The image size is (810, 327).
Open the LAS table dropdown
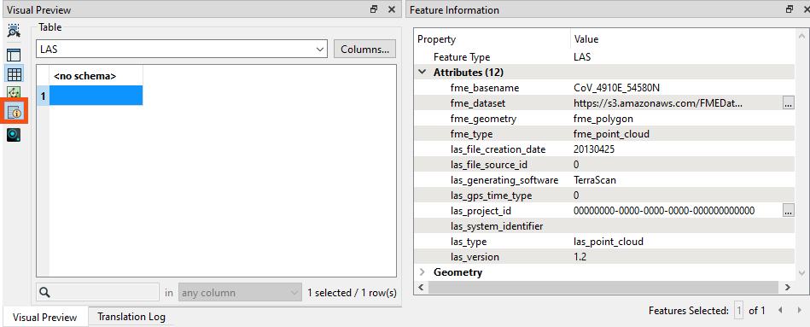point(182,50)
